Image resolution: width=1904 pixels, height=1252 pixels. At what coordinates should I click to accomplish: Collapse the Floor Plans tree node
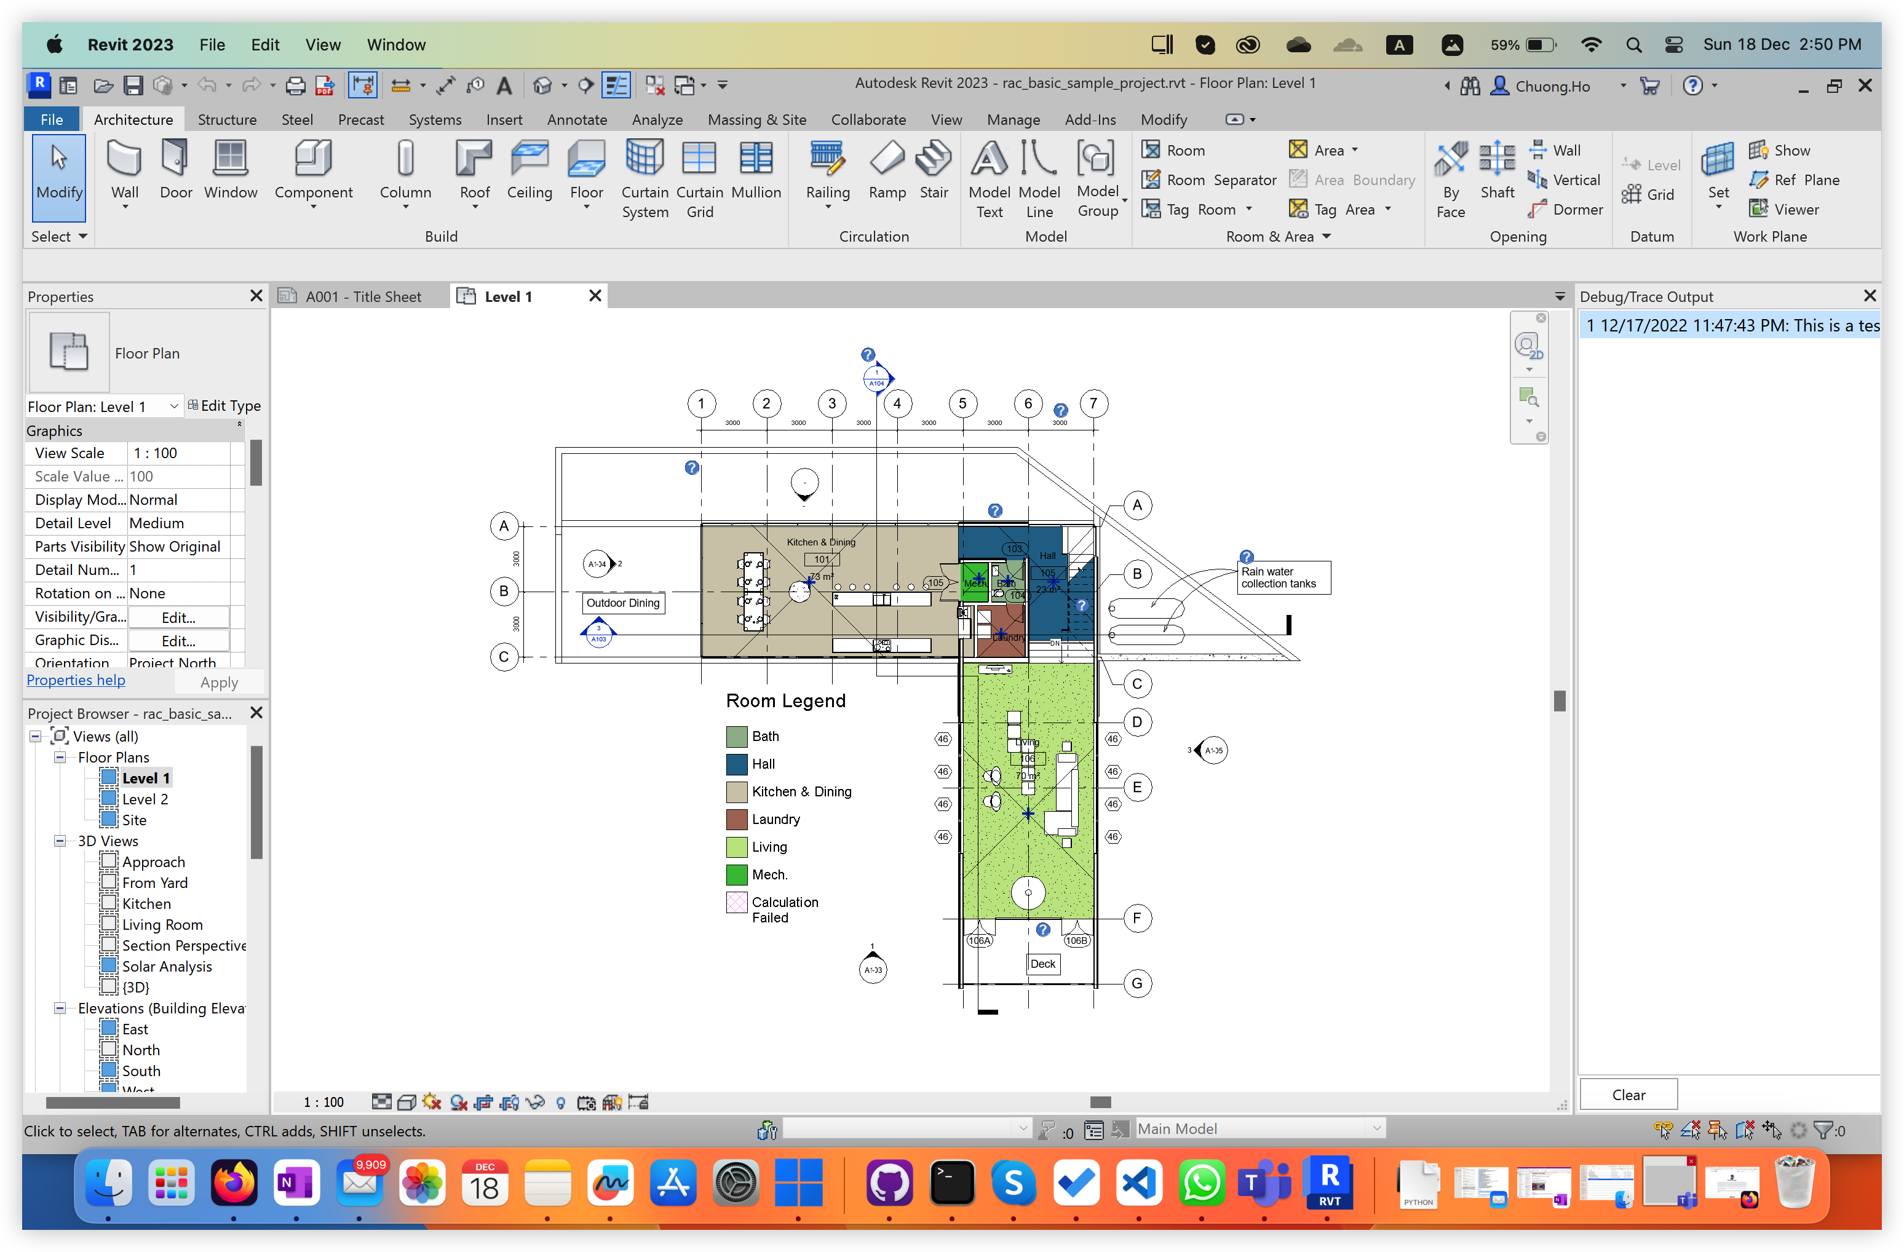60,757
